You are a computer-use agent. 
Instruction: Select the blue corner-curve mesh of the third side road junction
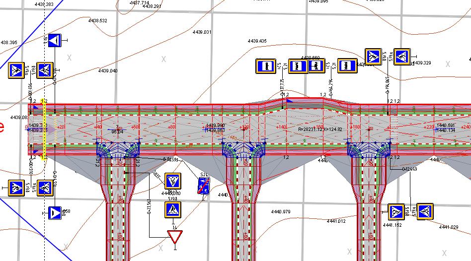369,149
